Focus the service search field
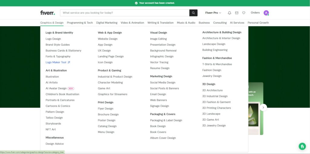Image resolution: width=310 pixels, height=154 pixels. [x=125, y=13]
